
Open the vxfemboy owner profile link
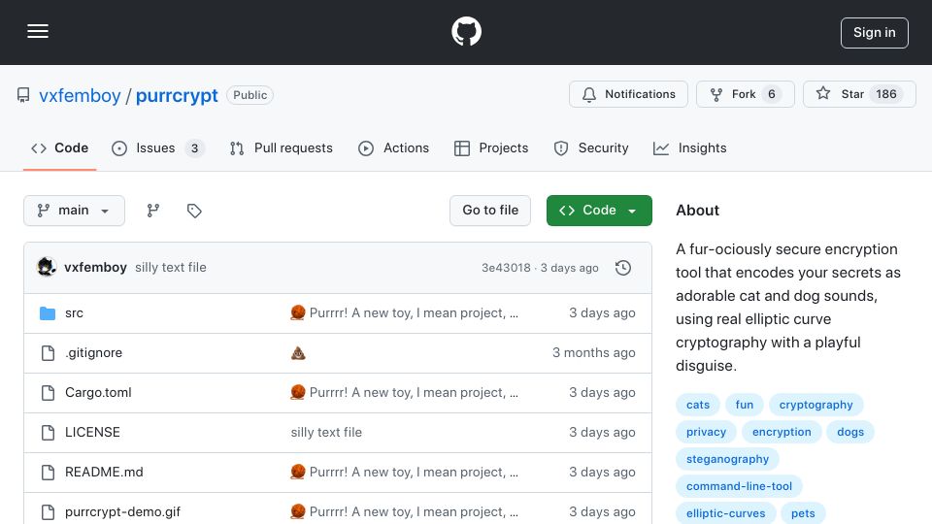[x=80, y=95]
